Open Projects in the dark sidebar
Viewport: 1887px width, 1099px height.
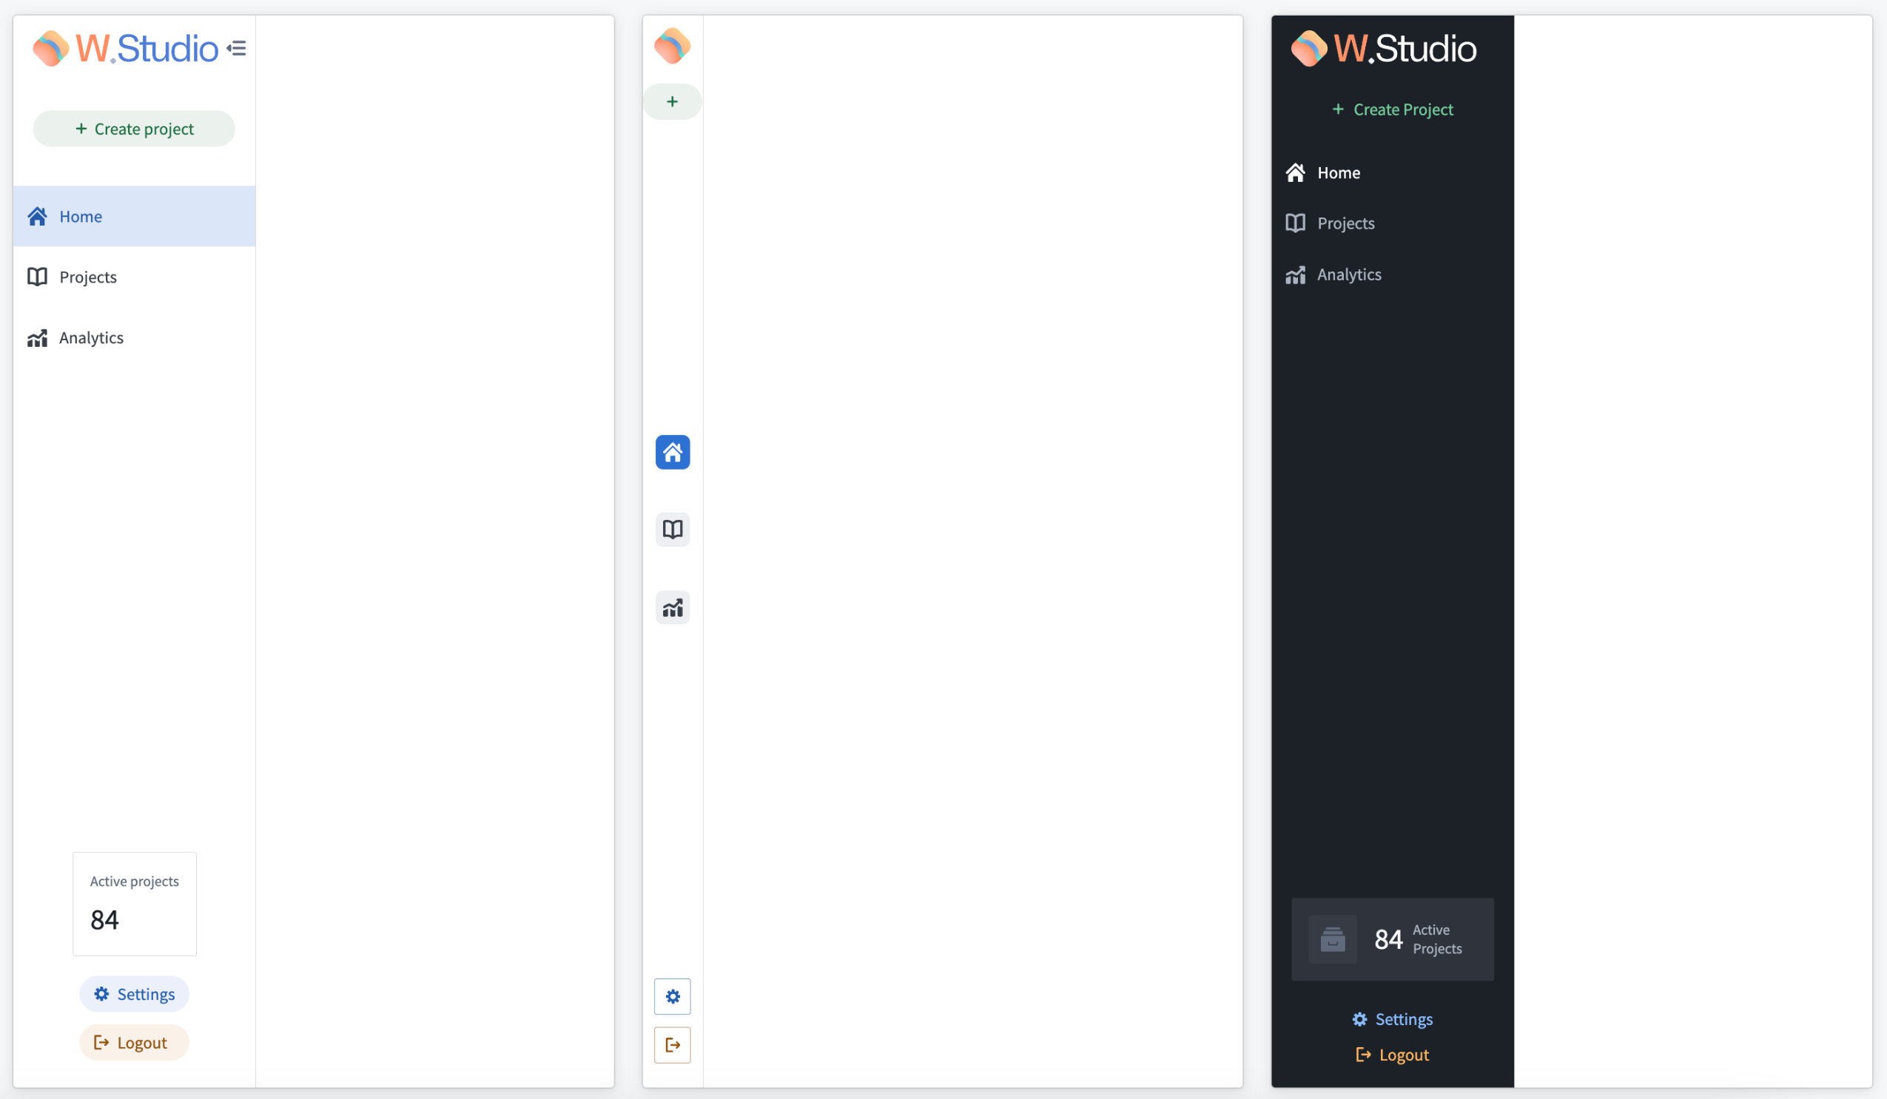(x=1393, y=223)
